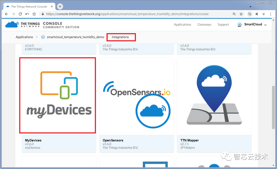Go forward with the browser forward arrow
This screenshot has height=169, width=277.
[x=13, y=14]
